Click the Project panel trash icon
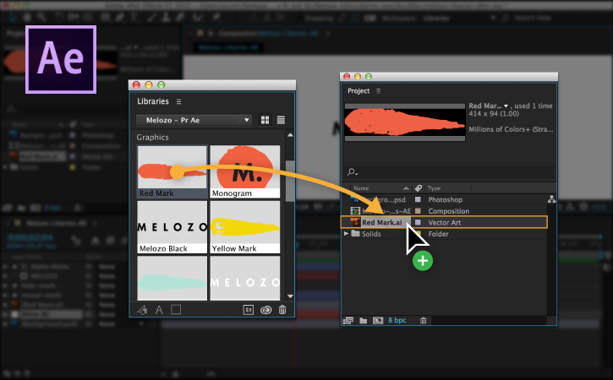This screenshot has height=380, width=613. click(x=424, y=321)
